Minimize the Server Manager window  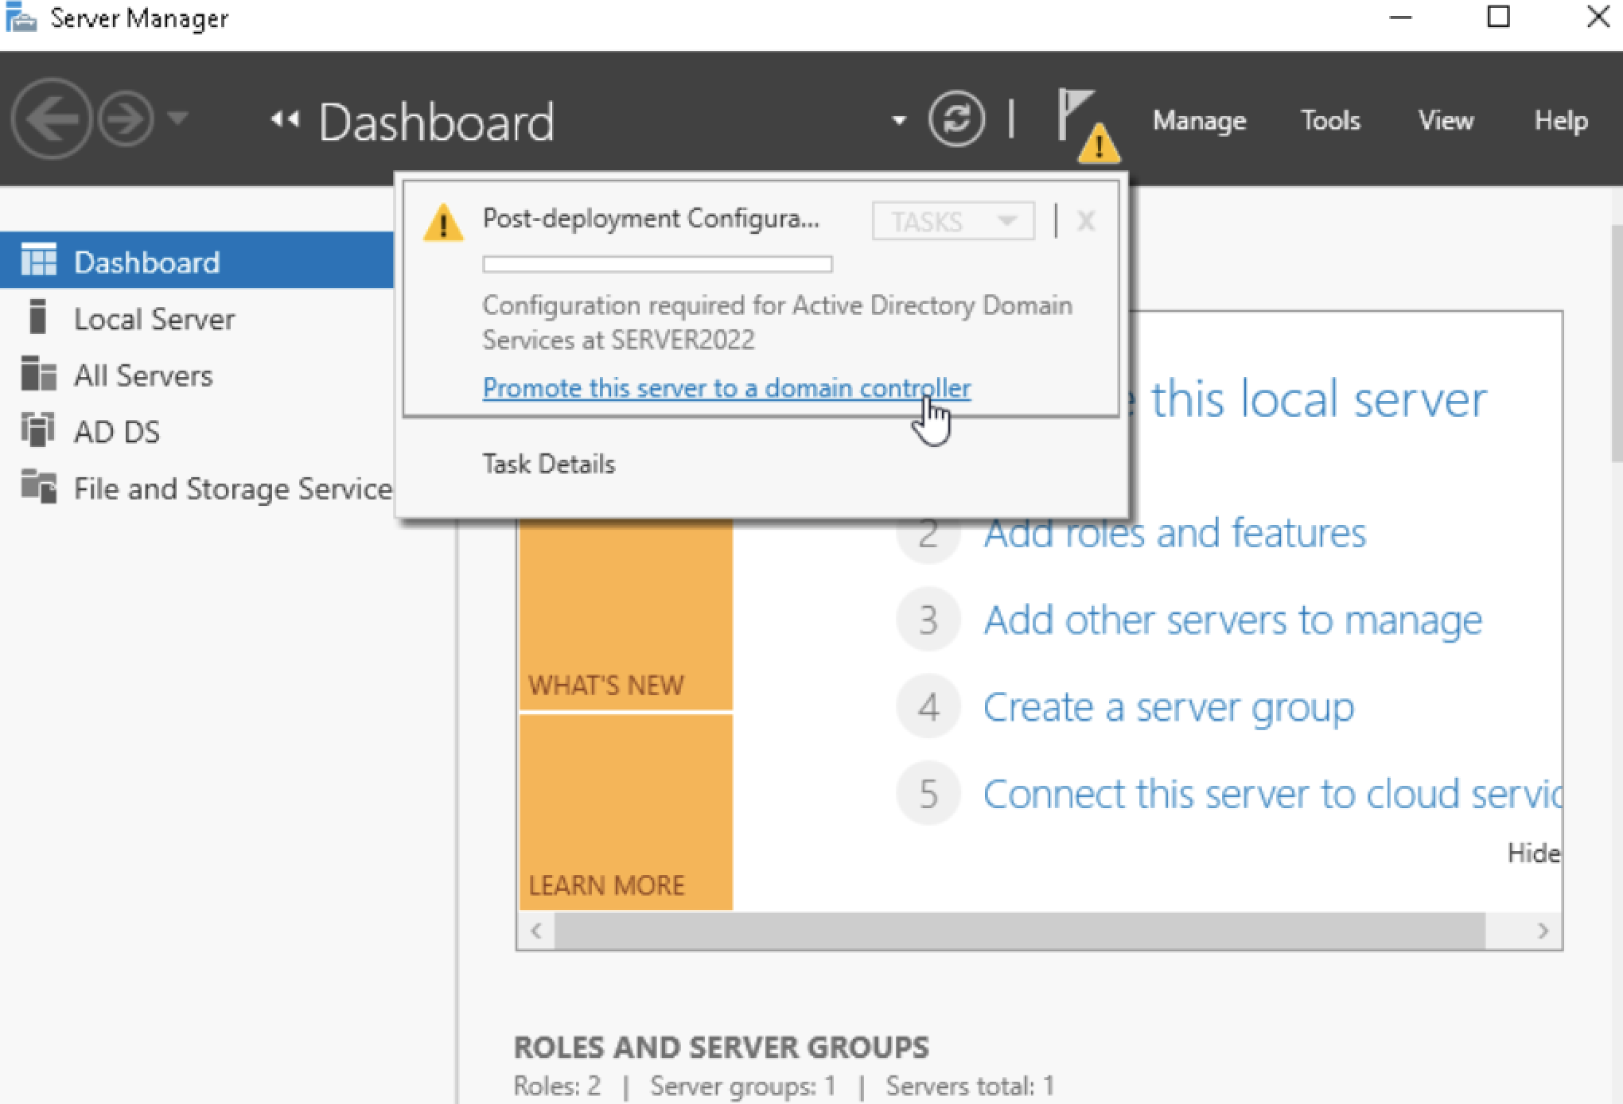[1400, 17]
